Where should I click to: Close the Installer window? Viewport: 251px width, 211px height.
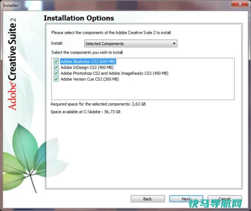click(x=240, y=3)
